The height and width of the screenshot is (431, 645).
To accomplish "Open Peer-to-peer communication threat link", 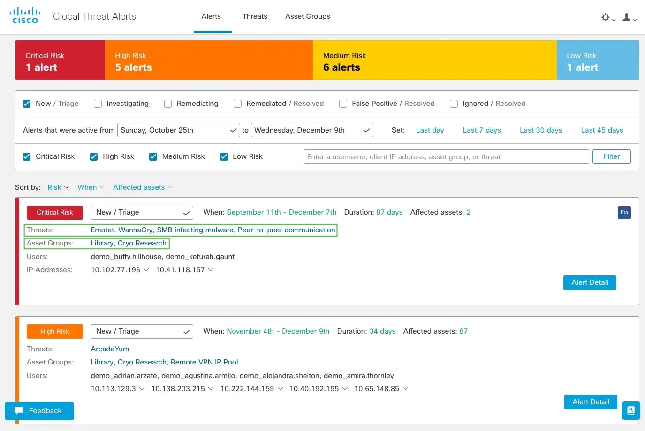I will pos(286,230).
